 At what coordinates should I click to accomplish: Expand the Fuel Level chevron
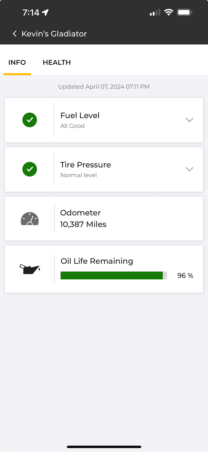(189, 120)
